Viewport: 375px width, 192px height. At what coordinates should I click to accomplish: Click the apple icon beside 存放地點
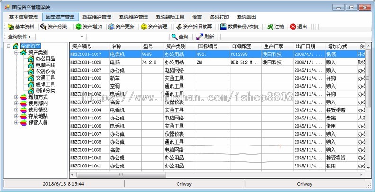click(x=24, y=116)
